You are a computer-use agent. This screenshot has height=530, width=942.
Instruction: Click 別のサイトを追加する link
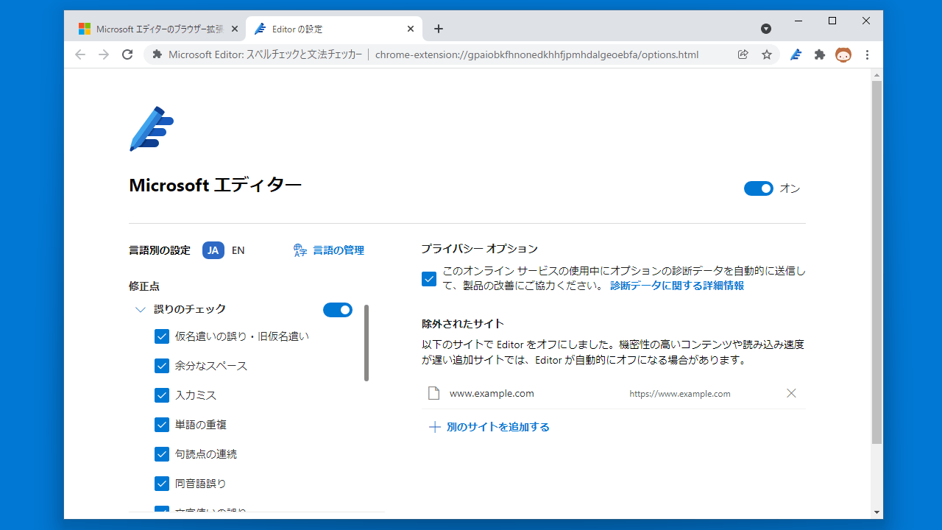tap(498, 427)
